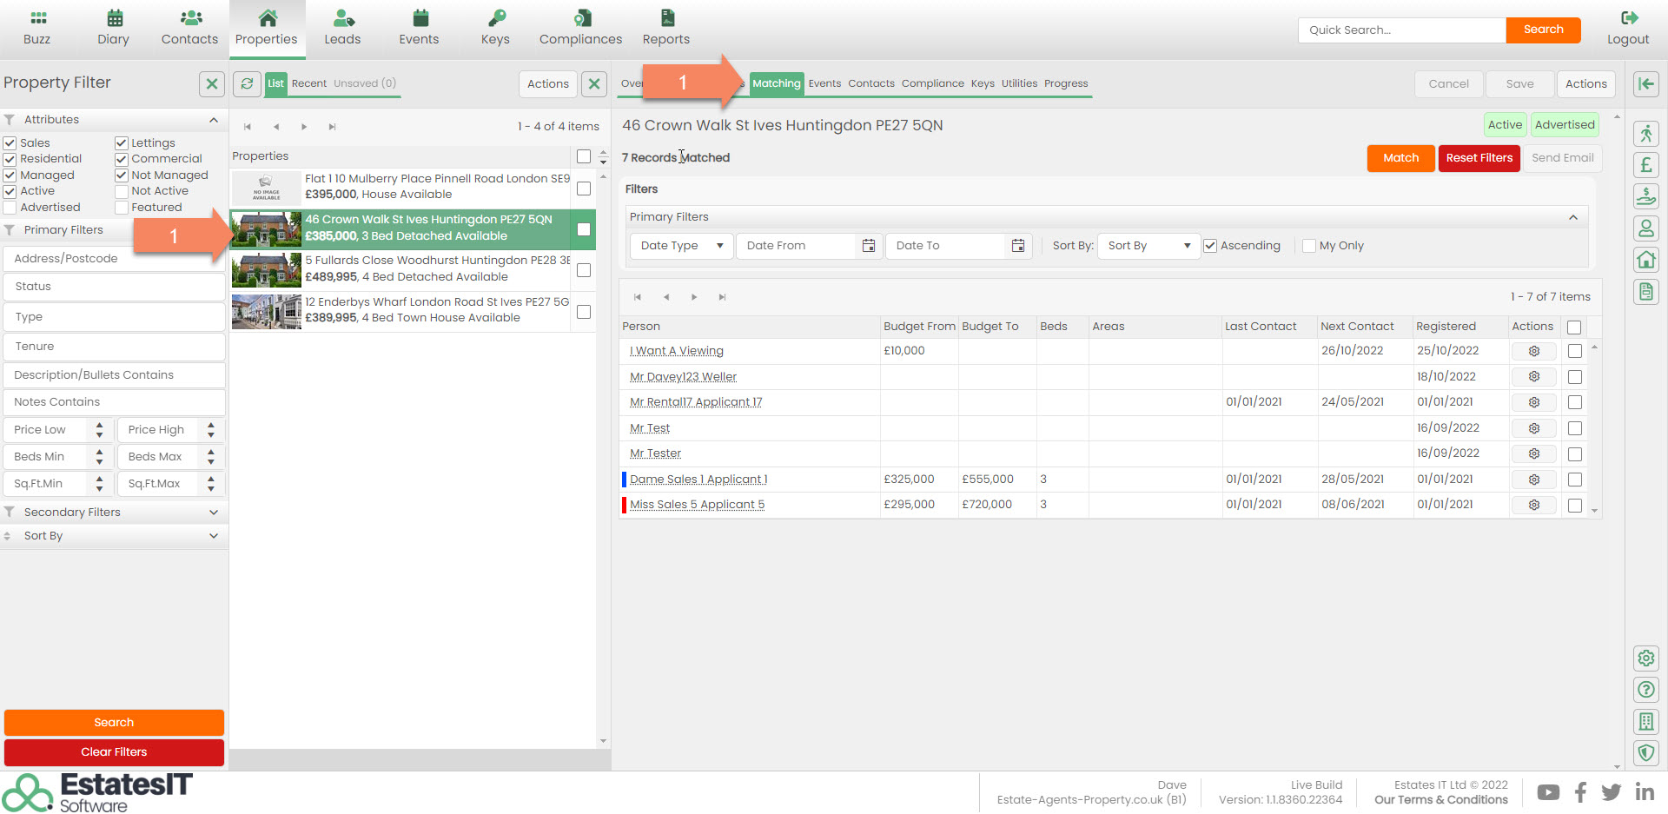Image resolution: width=1668 pixels, height=814 pixels.
Task: Uncheck the Lettings attribute checkbox
Action: pos(122,143)
